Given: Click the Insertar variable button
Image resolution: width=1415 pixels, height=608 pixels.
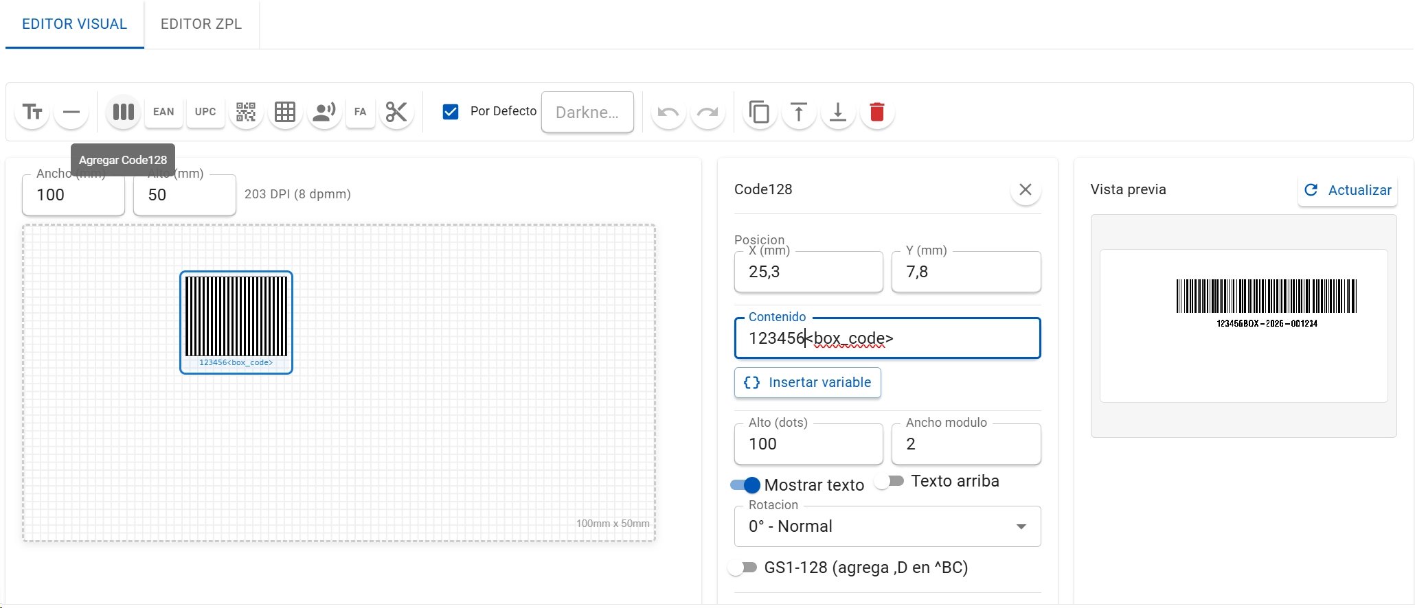Looking at the screenshot, I should (808, 382).
